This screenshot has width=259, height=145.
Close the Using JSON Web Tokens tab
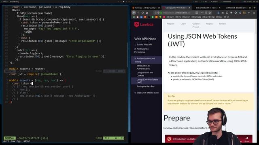[189, 8]
